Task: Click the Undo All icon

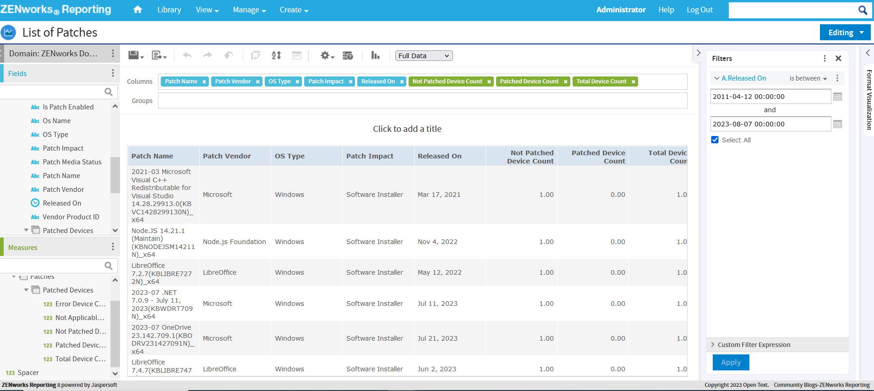Action: pos(228,55)
